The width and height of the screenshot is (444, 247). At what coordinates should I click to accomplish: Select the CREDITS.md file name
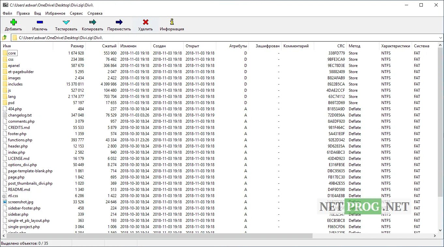pos(19,128)
